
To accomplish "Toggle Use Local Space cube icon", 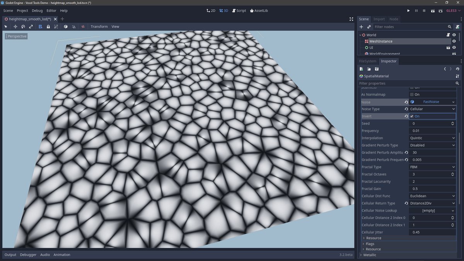I will [66, 27].
